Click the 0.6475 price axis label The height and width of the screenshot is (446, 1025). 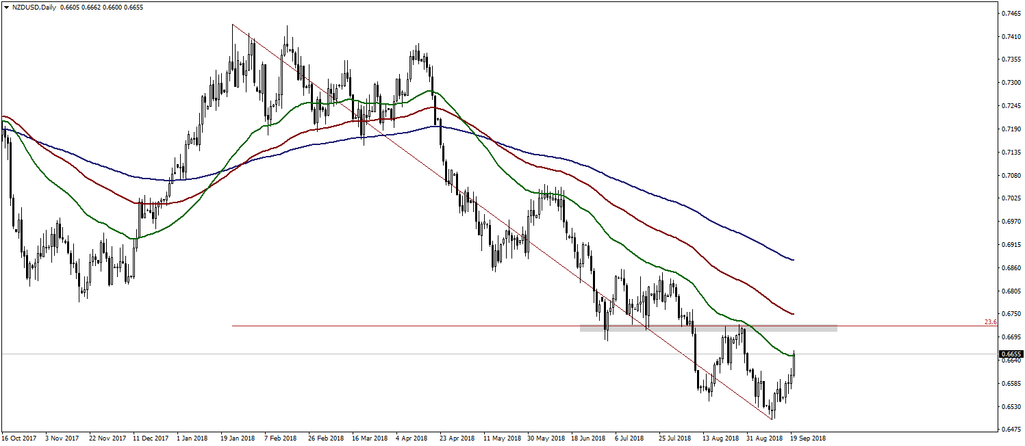coord(1011,430)
